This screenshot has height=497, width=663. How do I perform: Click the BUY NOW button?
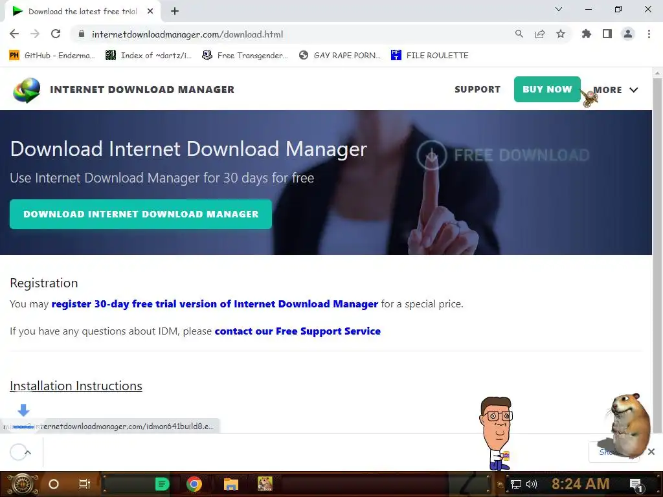(547, 89)
